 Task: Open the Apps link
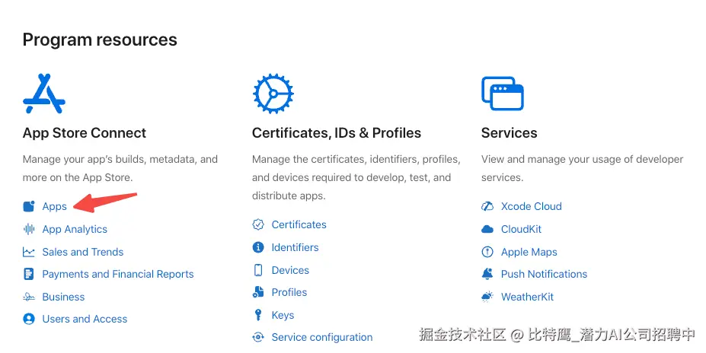55,206
